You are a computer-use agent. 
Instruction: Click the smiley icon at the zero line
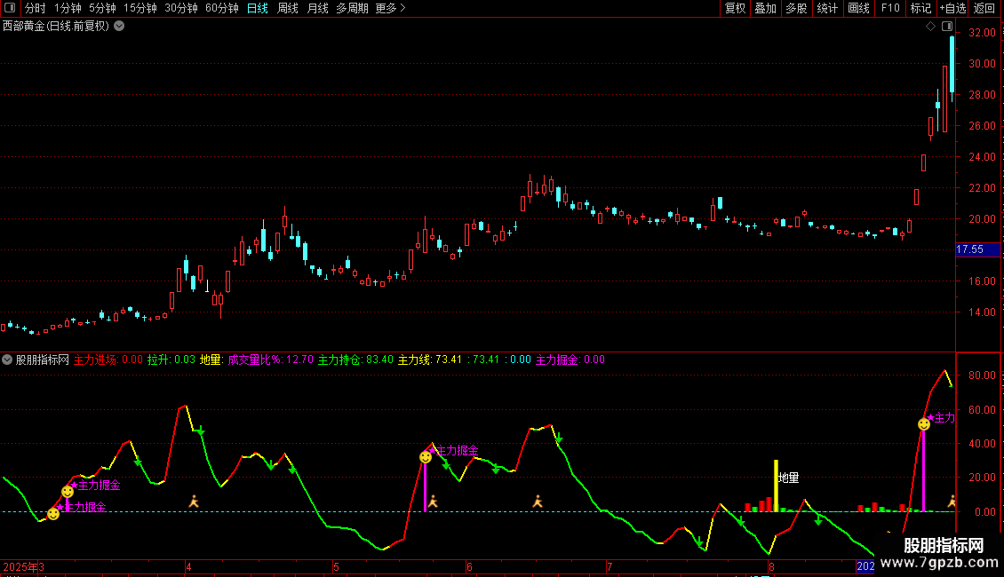(x=54, y=514)
